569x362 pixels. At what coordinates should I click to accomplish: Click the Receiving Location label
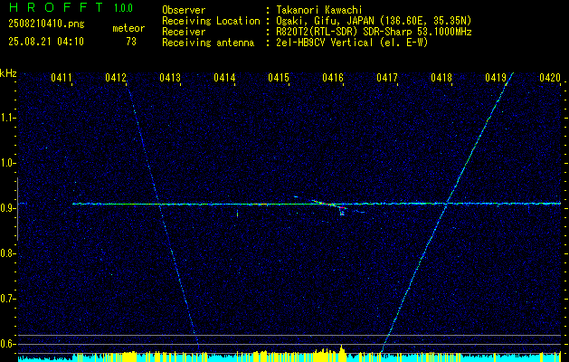(211, 21)
